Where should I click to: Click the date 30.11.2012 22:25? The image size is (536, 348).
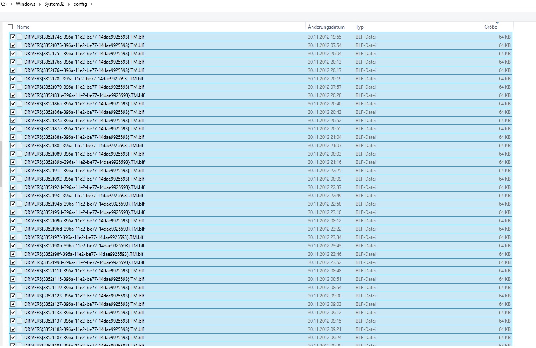325,171
